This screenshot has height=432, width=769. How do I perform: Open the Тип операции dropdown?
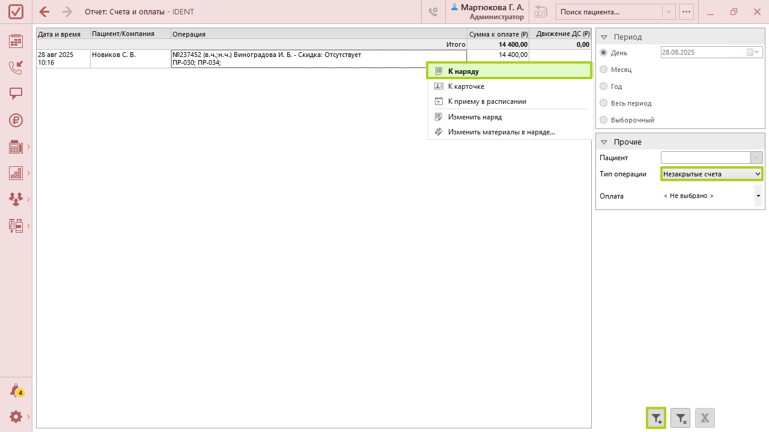712,174
